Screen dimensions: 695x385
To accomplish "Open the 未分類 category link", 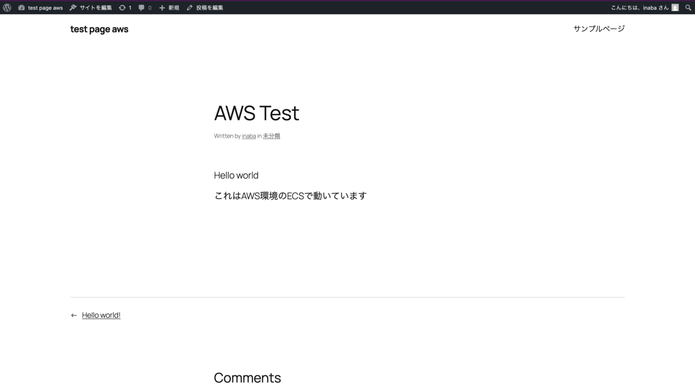I will click(271, 136).
